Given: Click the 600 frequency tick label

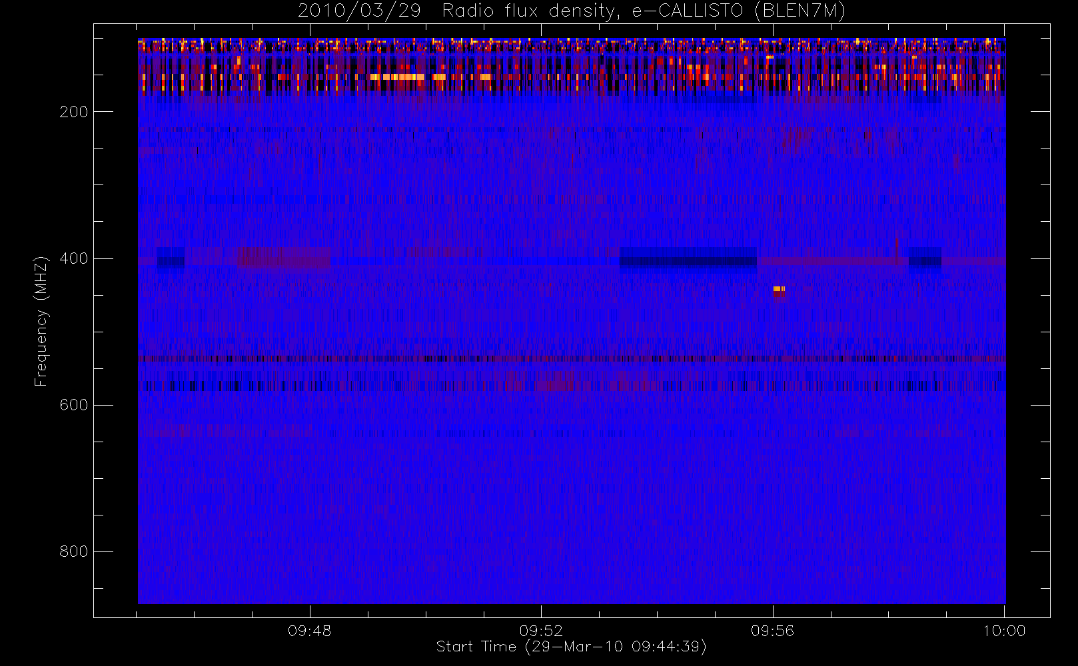Looking at the screenshot, I should click(73, 405).
